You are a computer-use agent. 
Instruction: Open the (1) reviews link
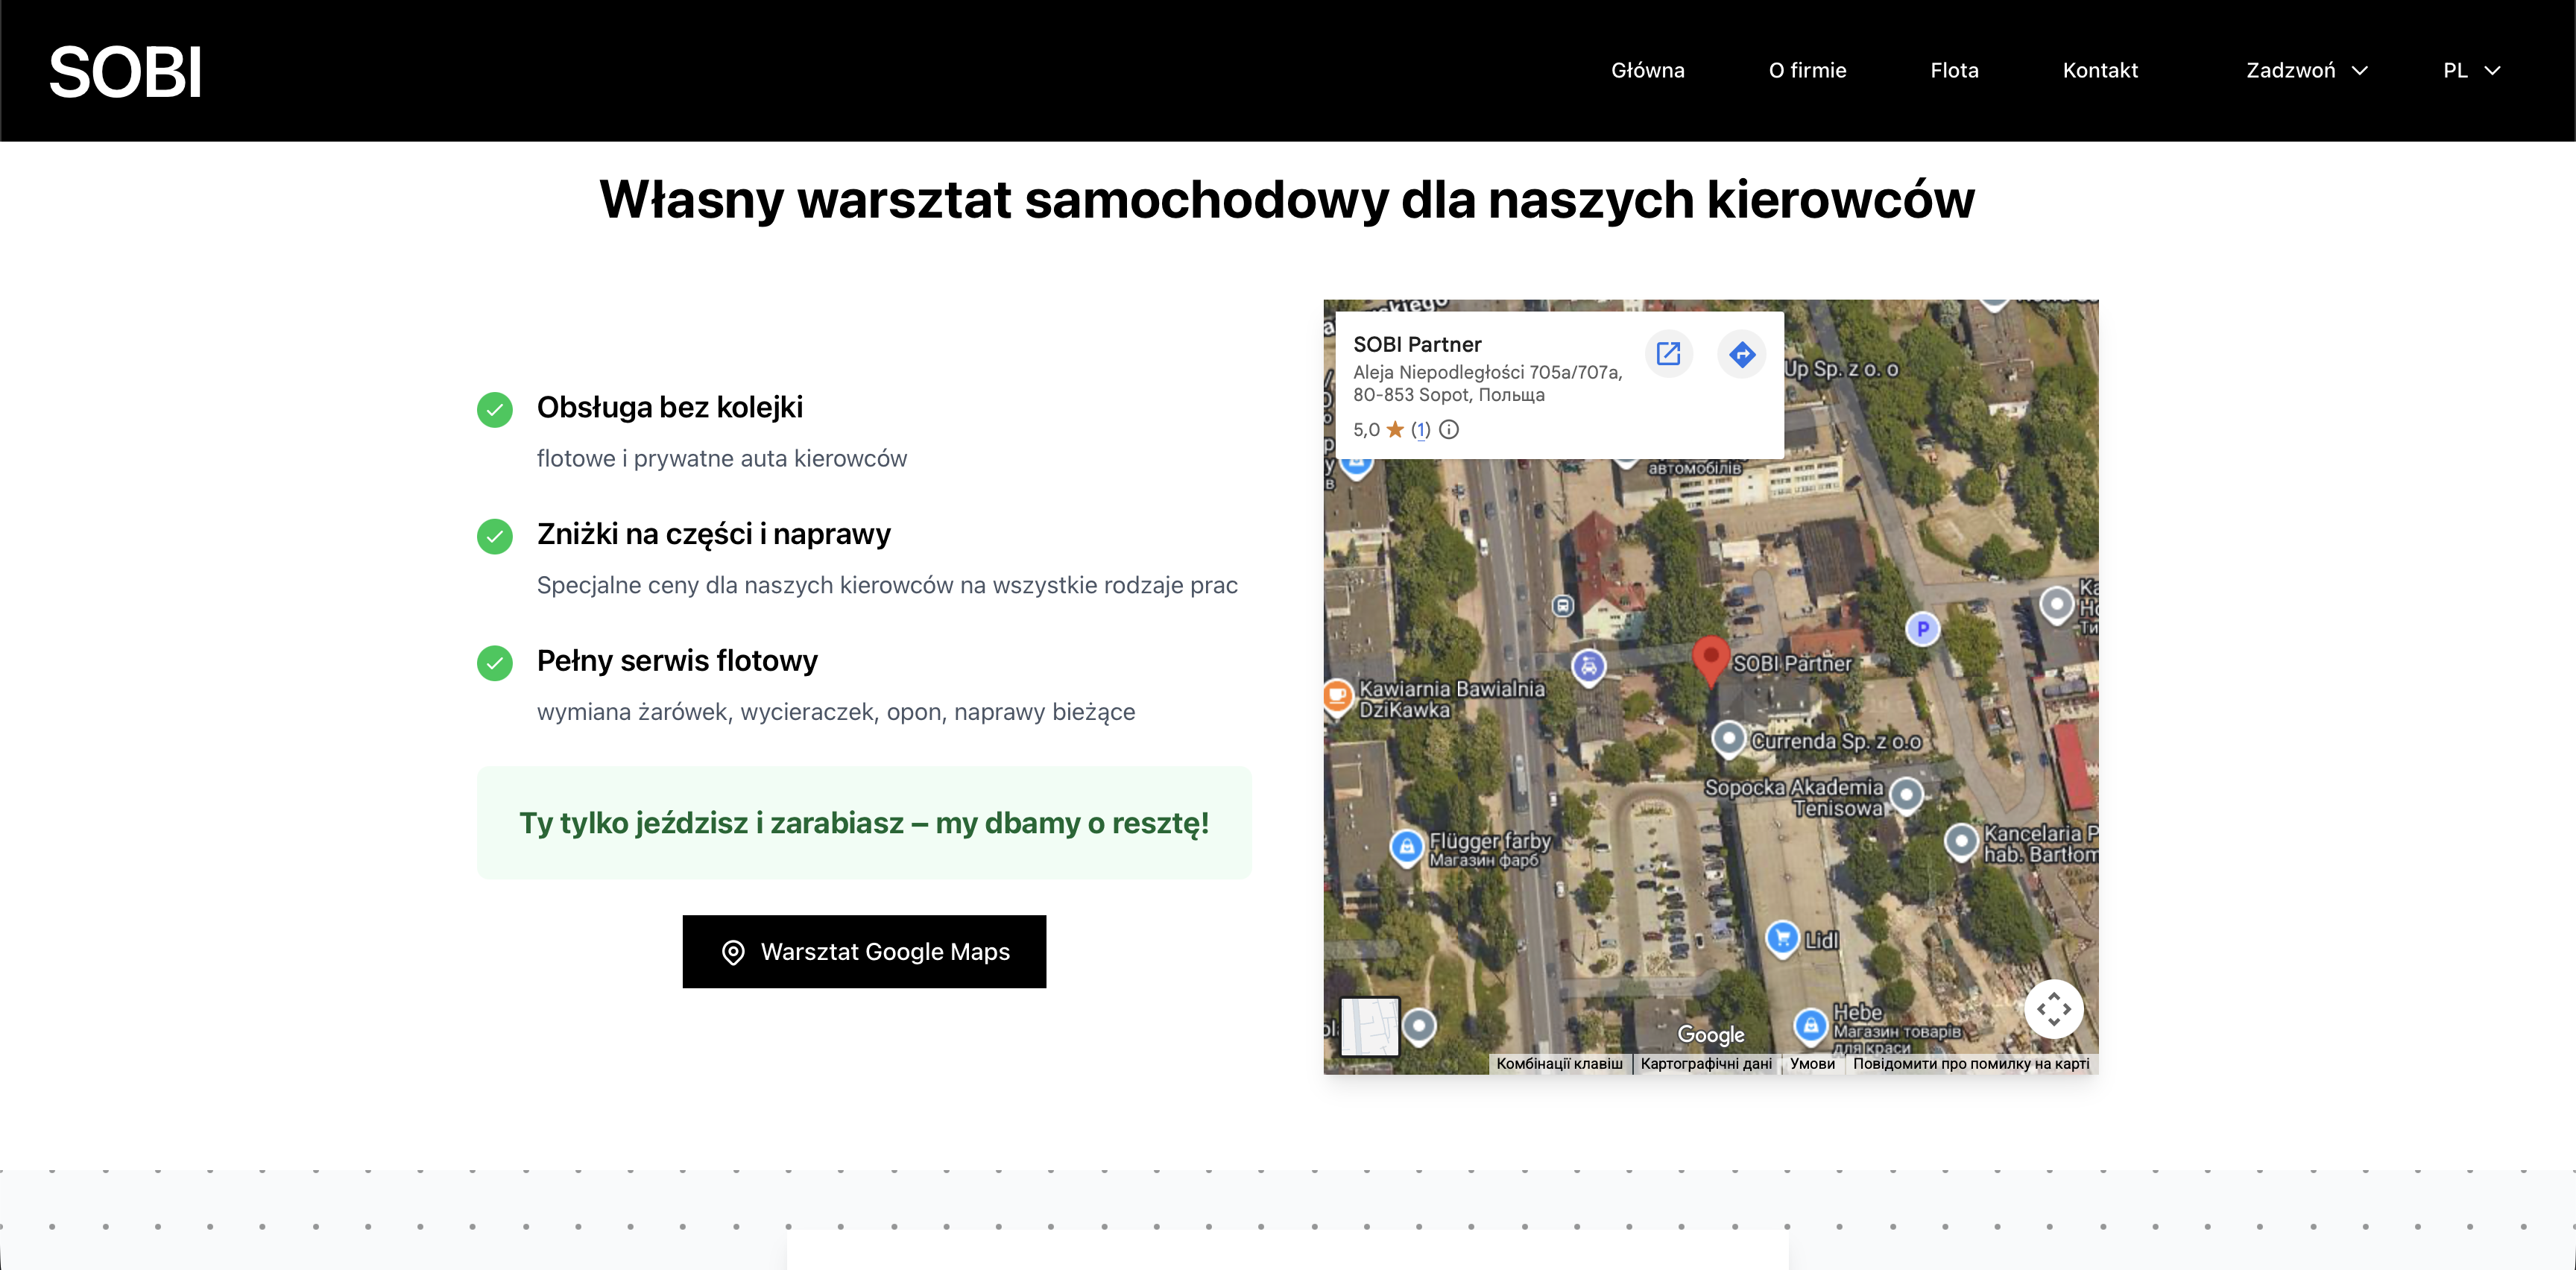[1420, 430]
